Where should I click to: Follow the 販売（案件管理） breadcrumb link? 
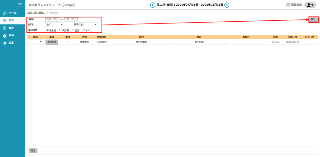click(36, 13)
